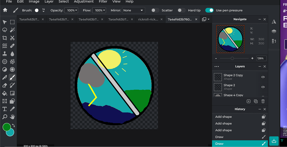Select the half-filled circle Dodge/Burn tool

click(x=4, y=70)
